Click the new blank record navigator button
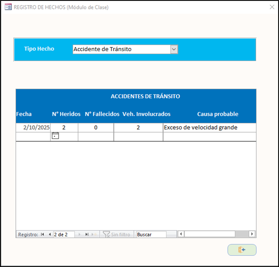Screen dimensions: 279x267 [95, 234]
